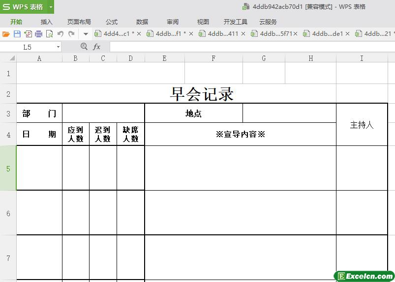Close the 4ddb...f1 document tab
Viewport: 395px width, 282px height.
[x=191, y=34]
